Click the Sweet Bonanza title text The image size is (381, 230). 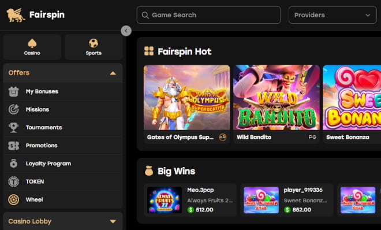pyautogui.click(x=348, y=137)
